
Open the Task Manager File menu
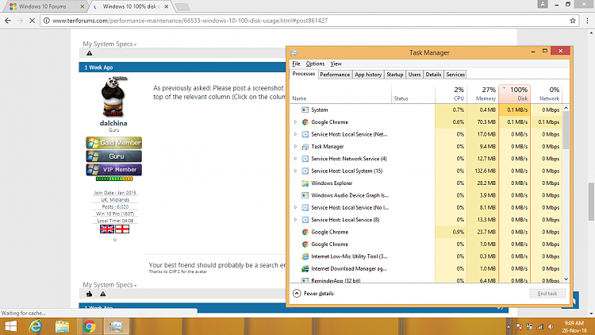click(296, 64)
